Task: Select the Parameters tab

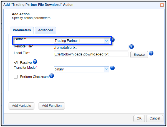Action: pos(22,30)
